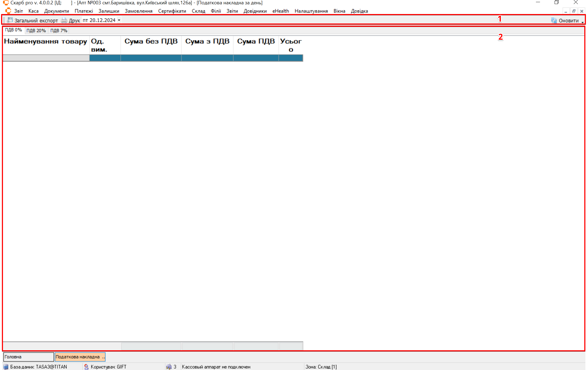This screenshot has width=587, height=370.
Task: Click the Друк printer icon
Action: point(64,20)
